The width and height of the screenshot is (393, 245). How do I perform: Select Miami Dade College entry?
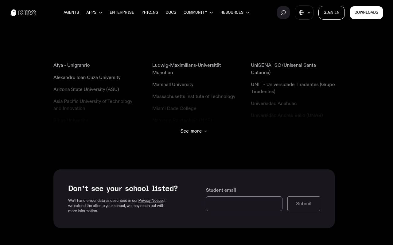[x=174, y=108]
